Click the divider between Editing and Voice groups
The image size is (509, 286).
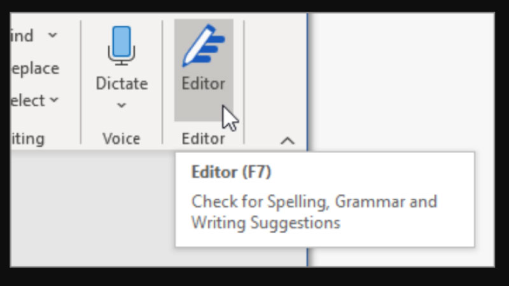pyautogui.click(x=81, y=81)
